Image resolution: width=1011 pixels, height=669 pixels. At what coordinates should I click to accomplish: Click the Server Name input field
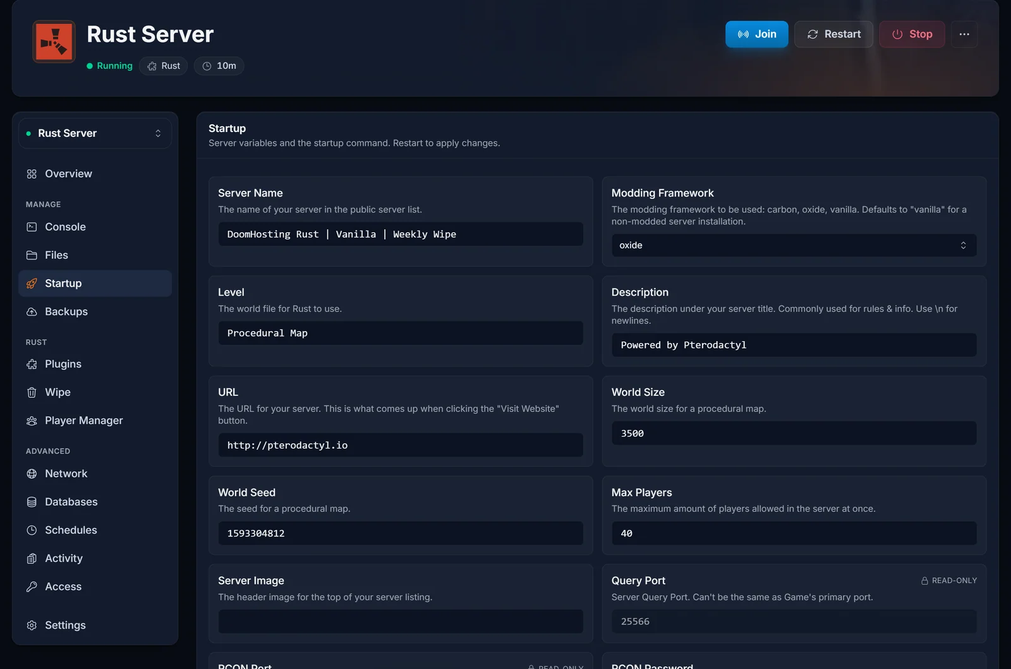click(x=401, y=234)
